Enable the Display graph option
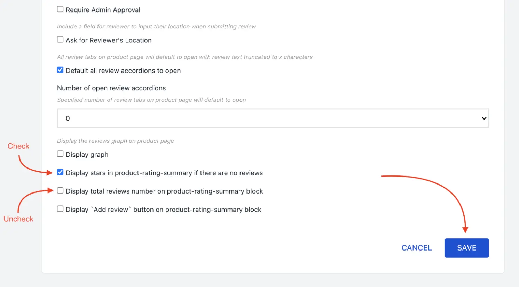519x287 pixels. pos(60,154)
